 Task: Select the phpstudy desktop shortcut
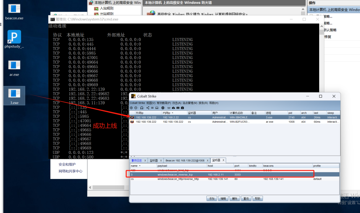pyautogui.click(x=14, y=39)
